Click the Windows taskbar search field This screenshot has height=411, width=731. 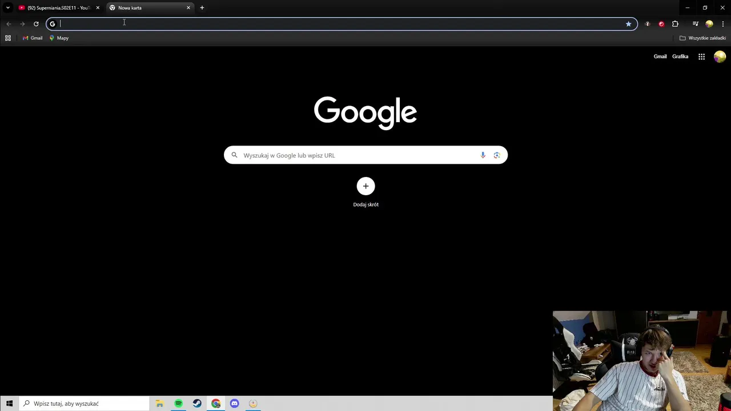tap(84, 404)
